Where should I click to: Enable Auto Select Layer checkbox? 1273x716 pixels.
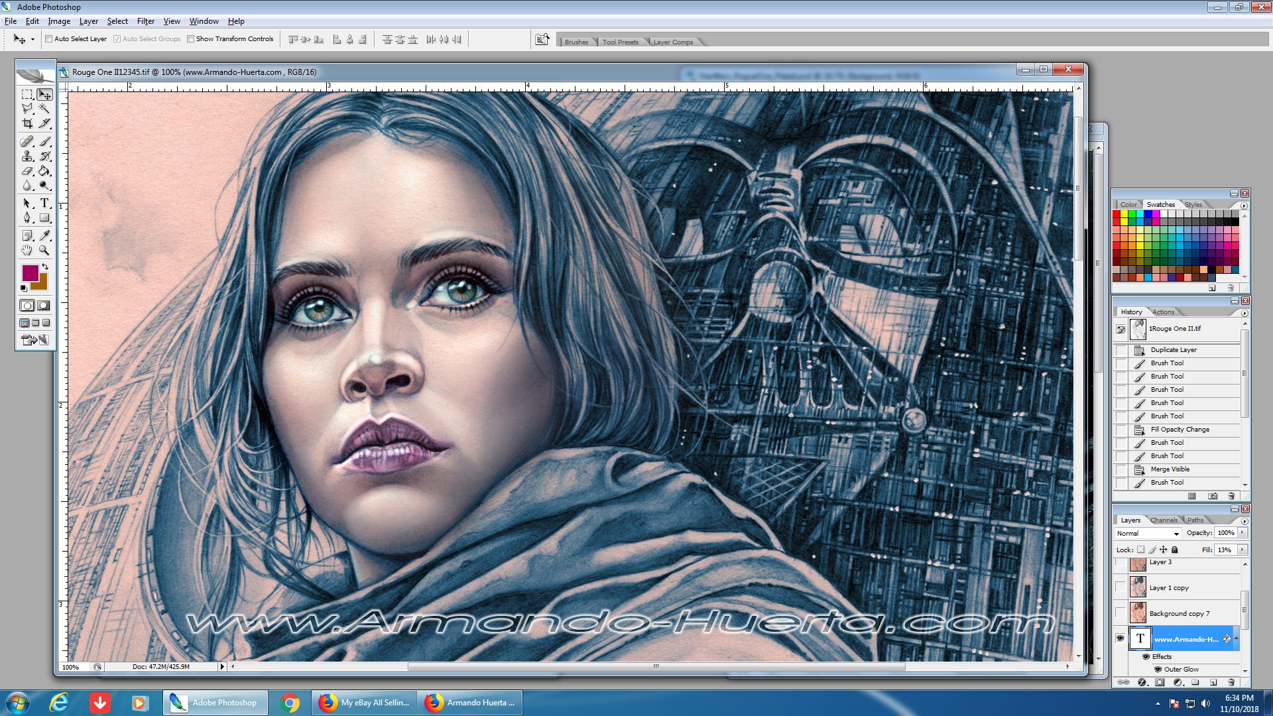pyautogui.click(x=48, y=39)
